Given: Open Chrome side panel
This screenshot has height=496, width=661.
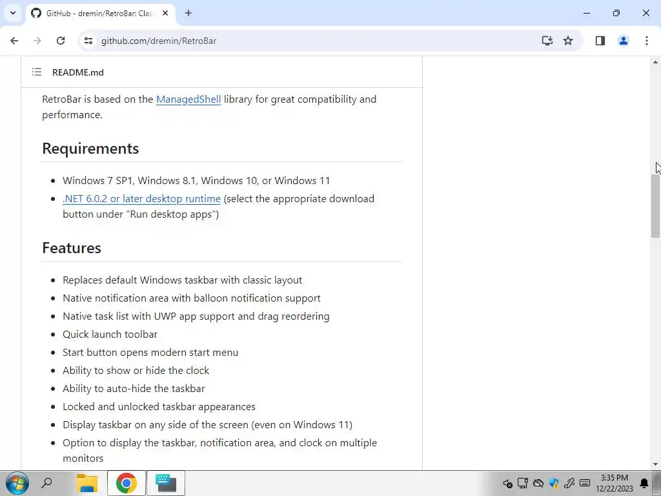Looking at the screenshot, I should click(x=600, y=41).
